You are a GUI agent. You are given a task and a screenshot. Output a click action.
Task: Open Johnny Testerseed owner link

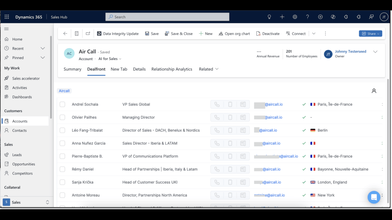coord(350,51)
